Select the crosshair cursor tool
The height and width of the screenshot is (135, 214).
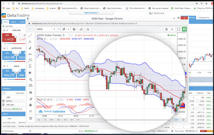point(30,29)
